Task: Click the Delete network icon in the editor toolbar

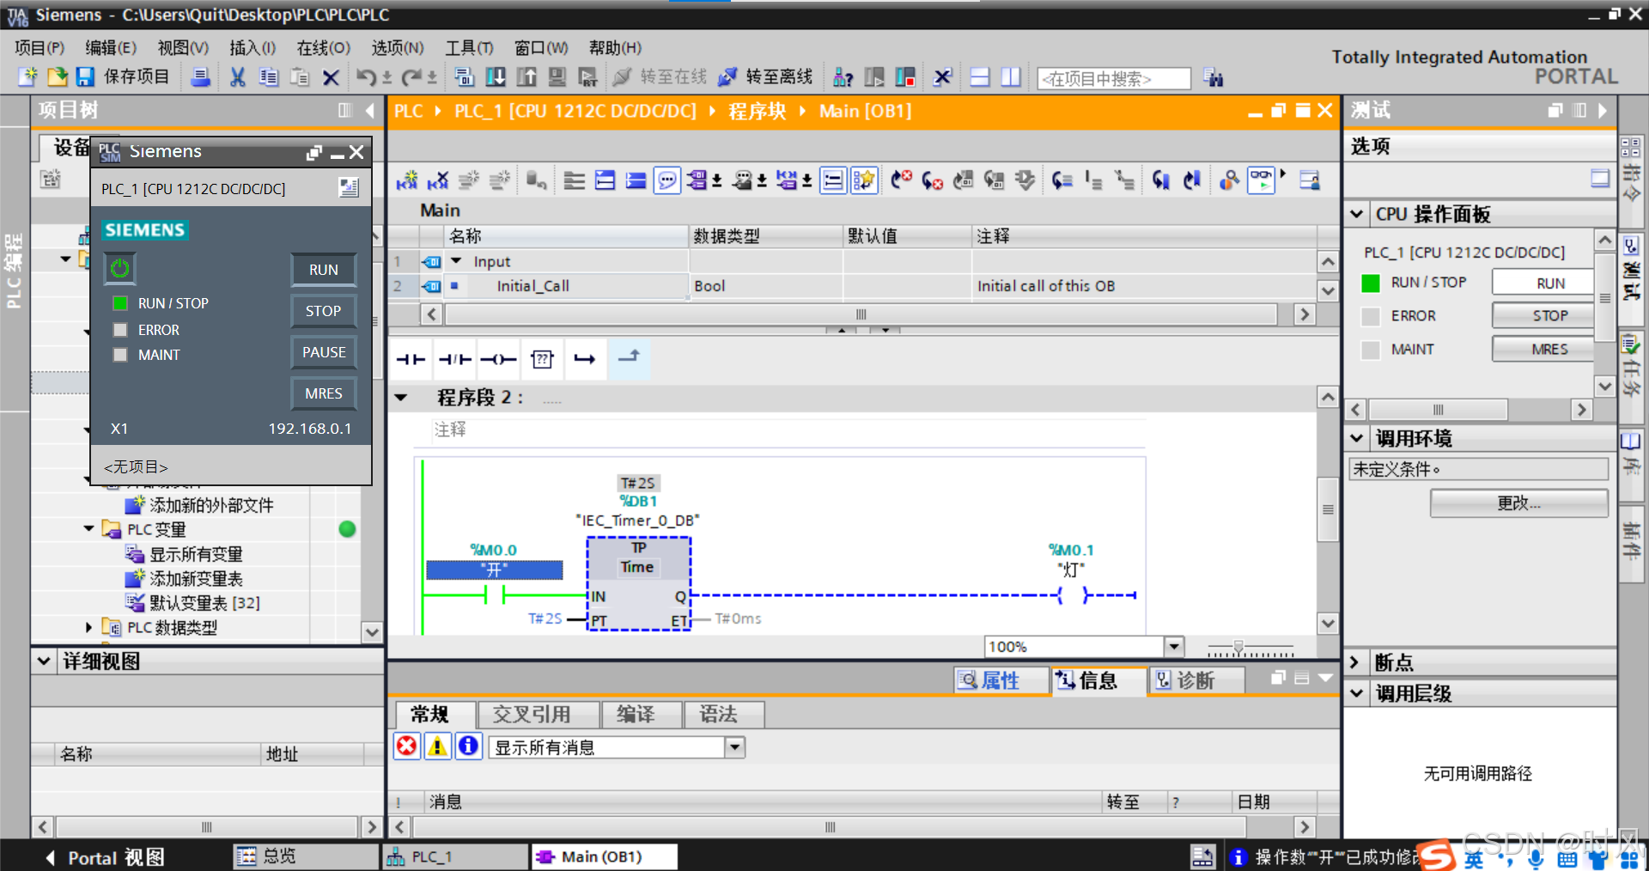Action: (437, 180)
